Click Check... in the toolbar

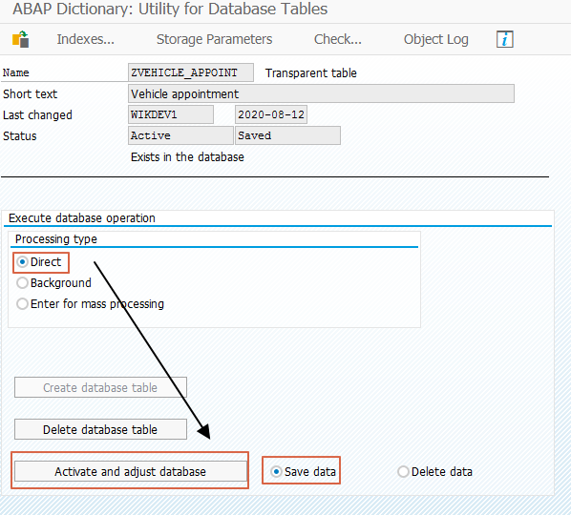tap(338, 39)
